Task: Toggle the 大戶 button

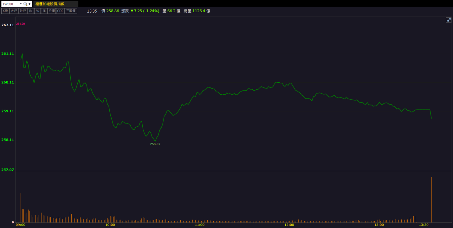Action: tap(14, 11)
